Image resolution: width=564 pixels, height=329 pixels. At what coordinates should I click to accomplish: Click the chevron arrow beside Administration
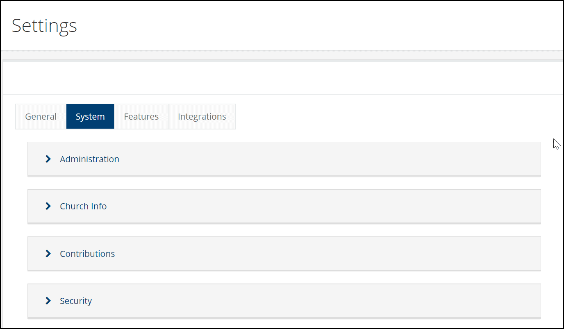(48, 159)
